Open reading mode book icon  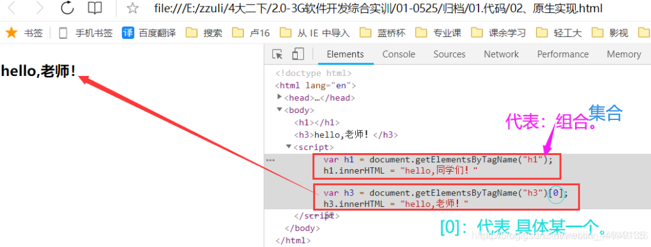pos(95,8)
